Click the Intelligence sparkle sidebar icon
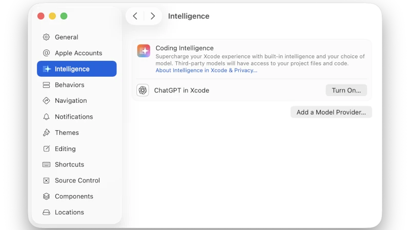This screenshot has height=230, width=410. coord(46,69)
